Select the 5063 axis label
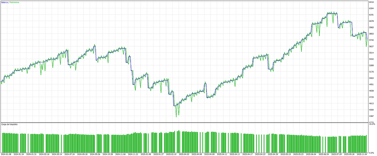This screenshot has height=156, width=377. coord(371,78)
